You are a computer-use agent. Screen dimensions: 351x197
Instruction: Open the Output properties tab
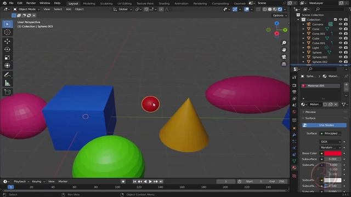295,92
